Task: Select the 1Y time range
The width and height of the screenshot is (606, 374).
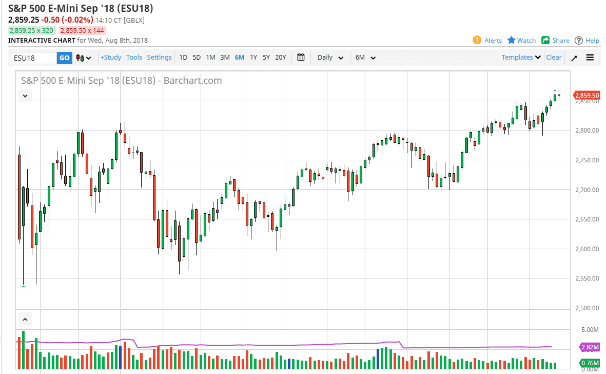Action: coord(253,58)
